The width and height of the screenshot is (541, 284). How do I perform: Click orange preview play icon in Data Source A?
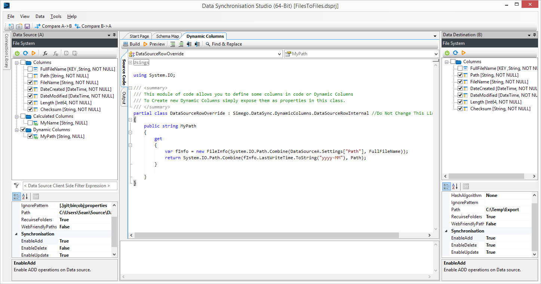tap(34, 53)
